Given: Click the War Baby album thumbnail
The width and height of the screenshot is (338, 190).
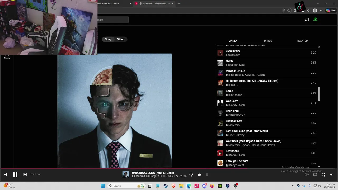Looking at the screenshot, I should click(x=220, y=103).
